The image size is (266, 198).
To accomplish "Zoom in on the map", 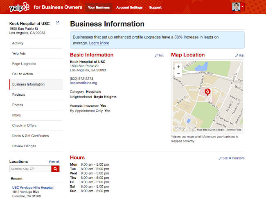I will 178,67.
